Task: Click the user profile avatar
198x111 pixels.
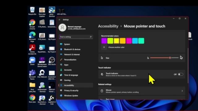Action: click(x=62, y=27)
